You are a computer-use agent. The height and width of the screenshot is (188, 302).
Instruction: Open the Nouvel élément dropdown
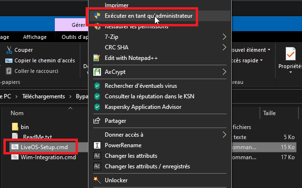251,50
